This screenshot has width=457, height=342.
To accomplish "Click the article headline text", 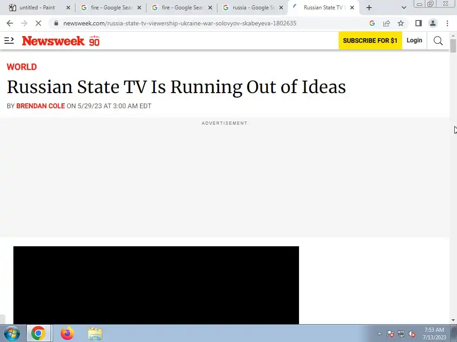I will (x=176, y=87).
